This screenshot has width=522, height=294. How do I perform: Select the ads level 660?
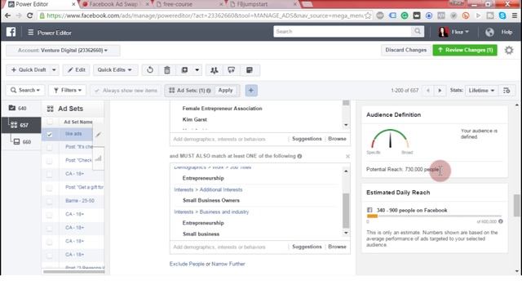click(22, 141)
